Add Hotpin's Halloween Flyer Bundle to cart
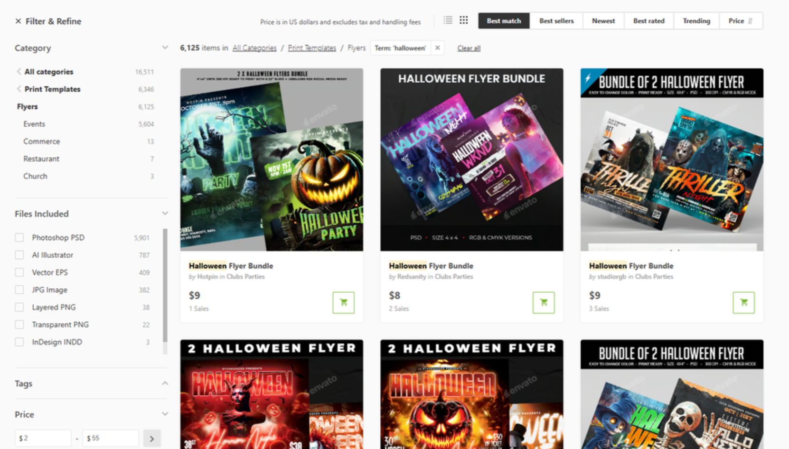Viewport: 789px width, 449px height. (x=343, y=302)
